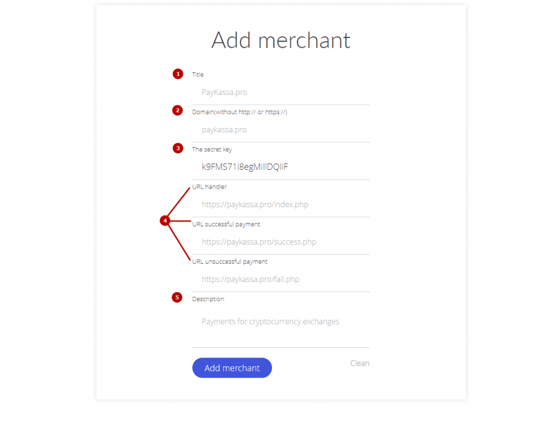This screenshot has width=556, height=434.
Task: Click the URL handler label
Action: tap(210, 187)
